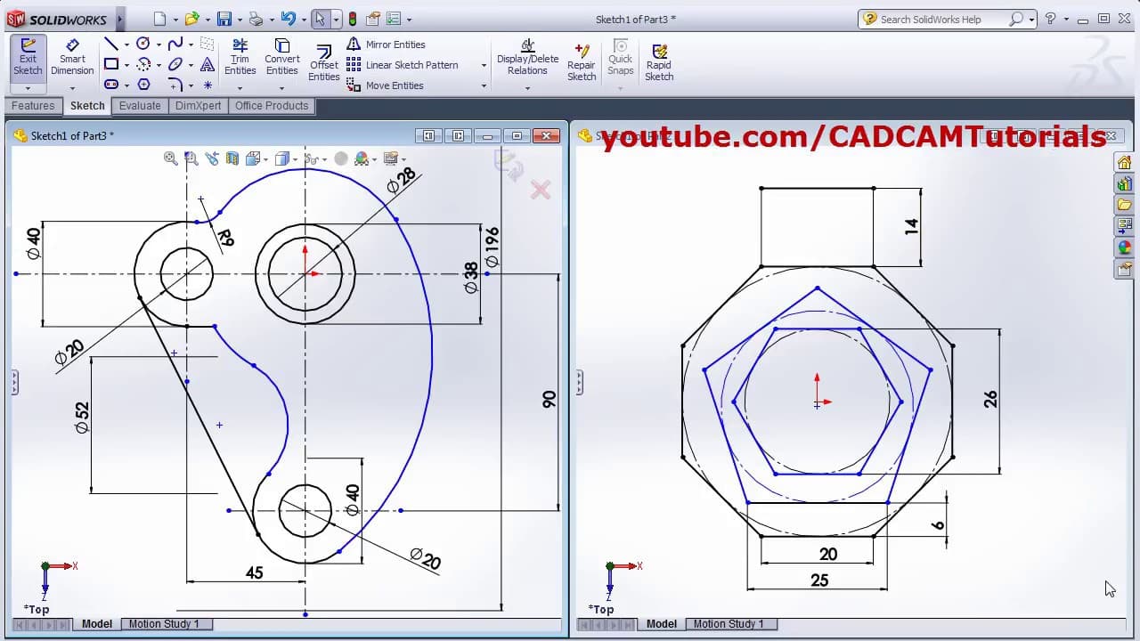Select Motion Study 1 tab in left window
Screen dimensions: 1140x641
165,624
